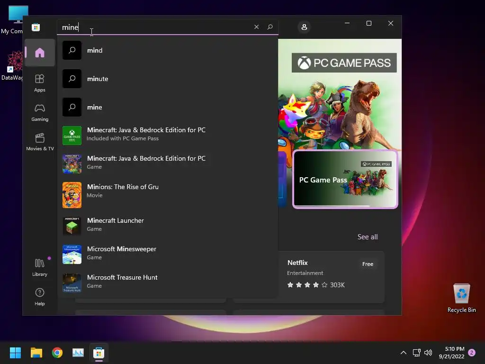
Task: Open Google Chrome from the taskbar
Action: point(57,353)
